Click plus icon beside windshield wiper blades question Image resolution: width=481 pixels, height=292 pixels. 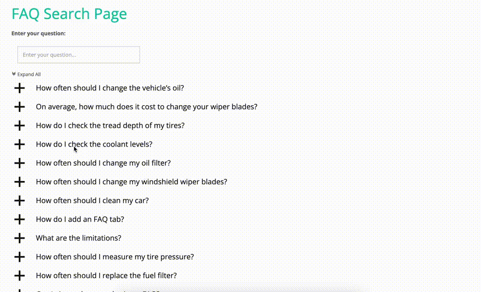tap(19, 182)
